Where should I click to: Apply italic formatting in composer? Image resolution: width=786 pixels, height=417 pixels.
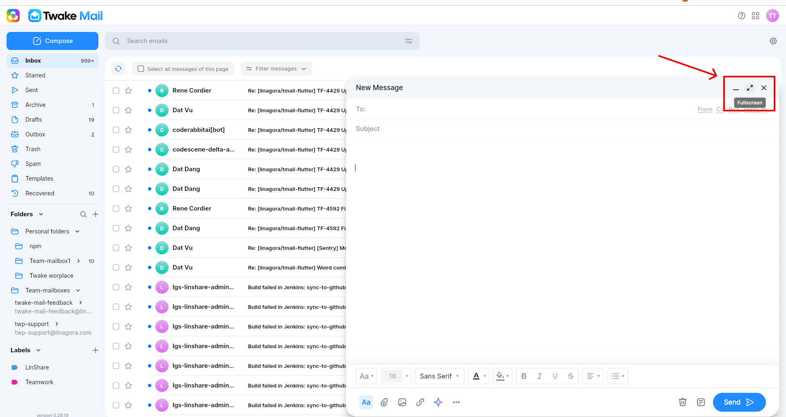(x=539, y=376)
